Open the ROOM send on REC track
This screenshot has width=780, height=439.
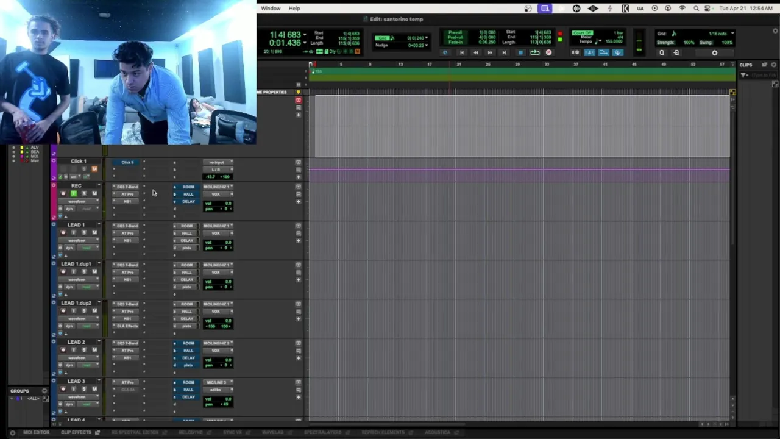(188, 187)
